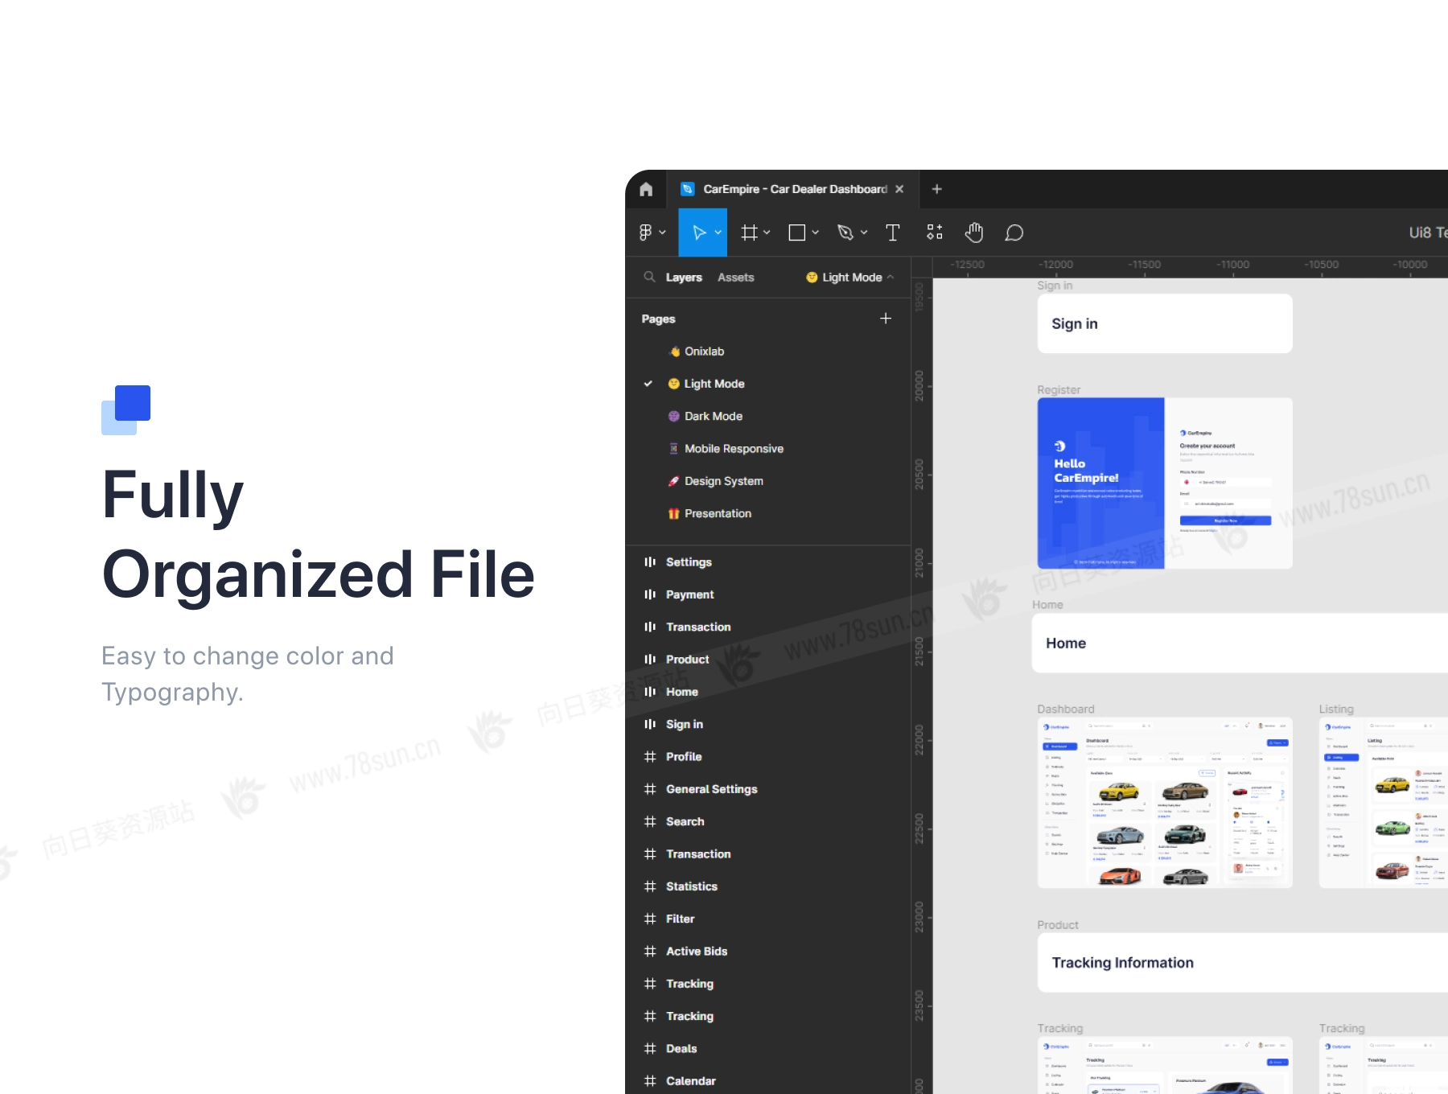Viewport: 1448px width, 1094px height.
Task: Click the Tracking Information card on canvas
Action: point(1243,963)
